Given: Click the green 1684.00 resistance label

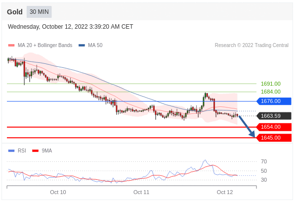Looking at the screenshot, I should tap(271, 92).
